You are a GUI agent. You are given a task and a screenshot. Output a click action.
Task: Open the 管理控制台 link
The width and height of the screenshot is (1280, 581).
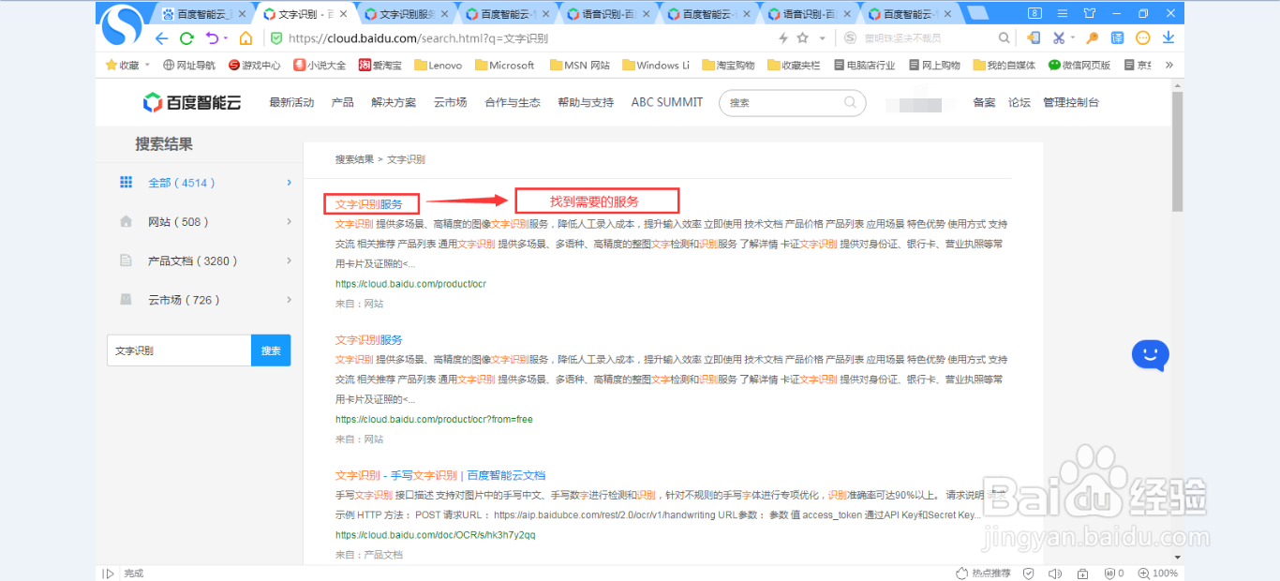[x=1071, y=102]
